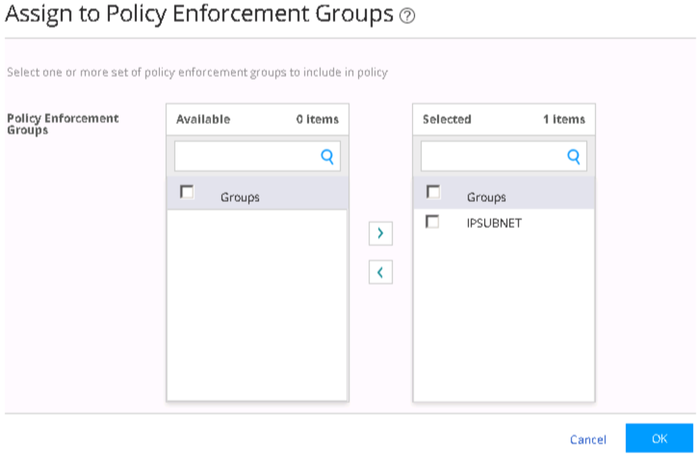
Task: Select the IPSUBNET row in Selected list
Action: pos(494,223)
